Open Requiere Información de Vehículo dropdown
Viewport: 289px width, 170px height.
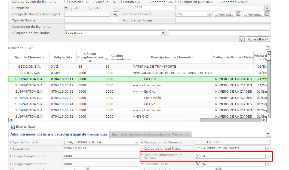click(268, 156)
